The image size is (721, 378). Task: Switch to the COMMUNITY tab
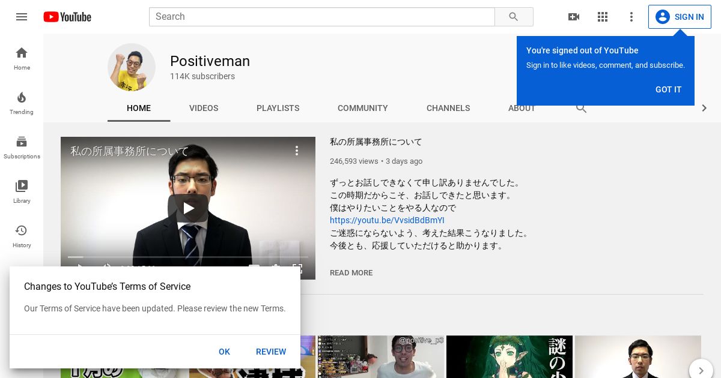point(363,108)
